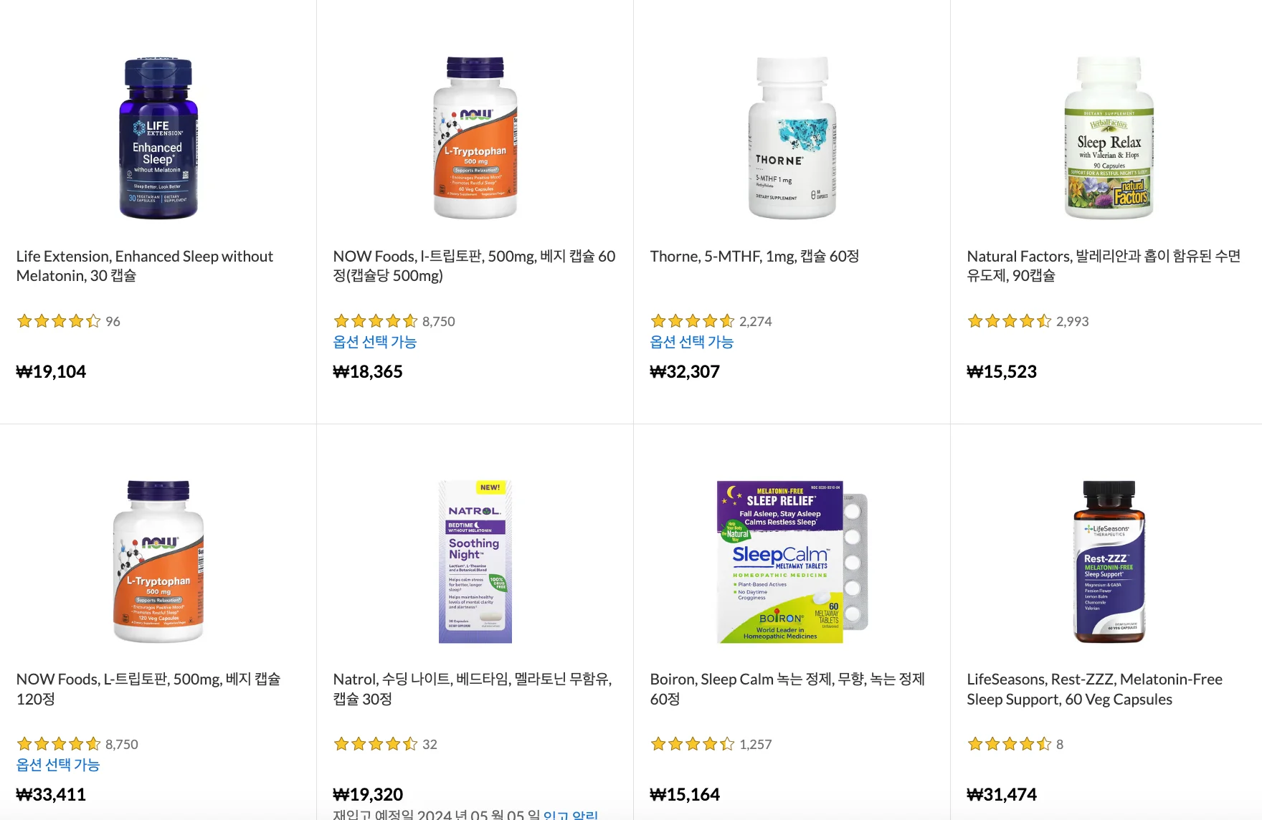Open the Boiron Sleep Calm 녹는 정제 title
The width and height of the screenshot is (1262, 820).
tap(787, 689)
